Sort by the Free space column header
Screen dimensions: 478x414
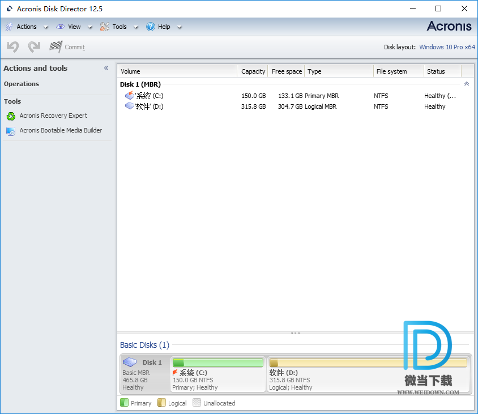(286, 71)
